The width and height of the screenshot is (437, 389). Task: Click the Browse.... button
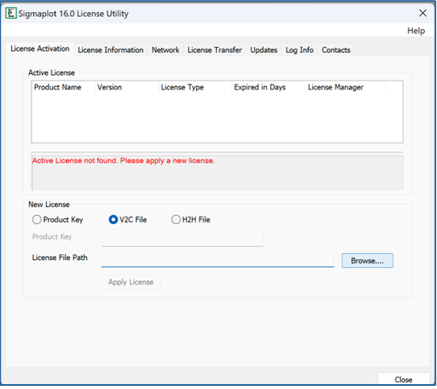point(368,260)
